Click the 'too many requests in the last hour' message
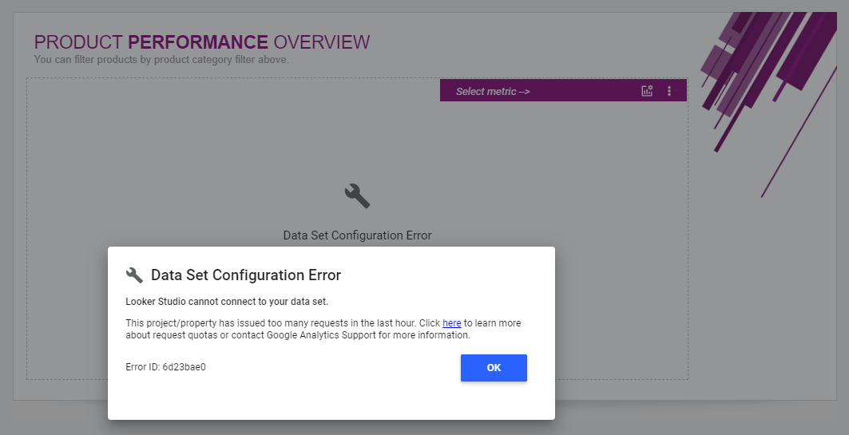849x435 pixels. [x=323, y=329]
